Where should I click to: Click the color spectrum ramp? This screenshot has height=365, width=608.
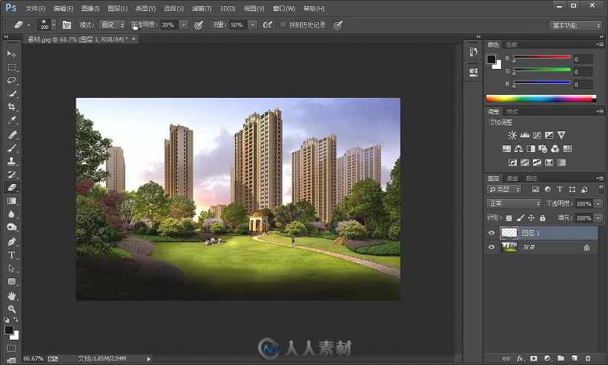(x=541, y=99)
